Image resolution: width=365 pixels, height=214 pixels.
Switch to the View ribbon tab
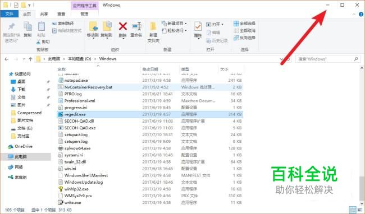[61, 14]
